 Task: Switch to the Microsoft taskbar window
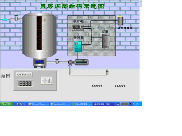(x=39, y=104)
